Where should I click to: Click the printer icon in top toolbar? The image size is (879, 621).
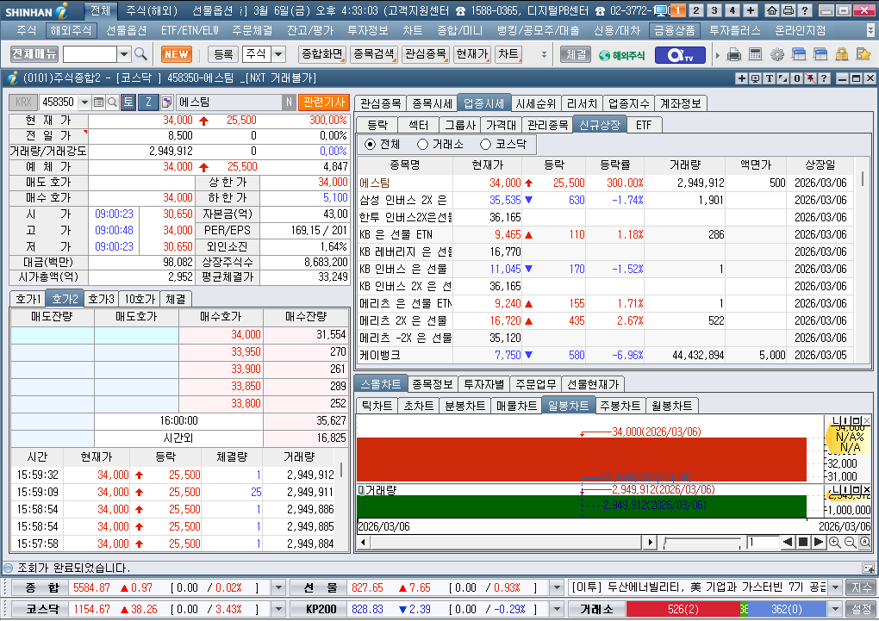pyautogui.click(x=734, y=54)
